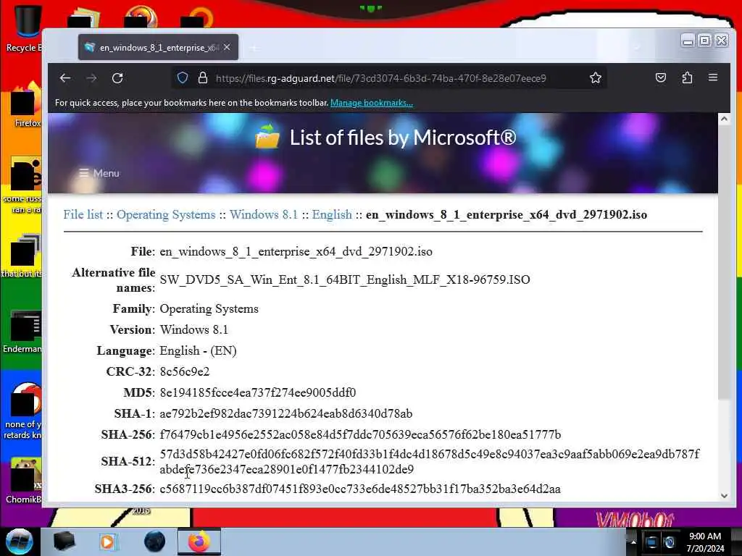Click the Firefox taskbar button
Viewport: 742px width, 556px height.
199,542
